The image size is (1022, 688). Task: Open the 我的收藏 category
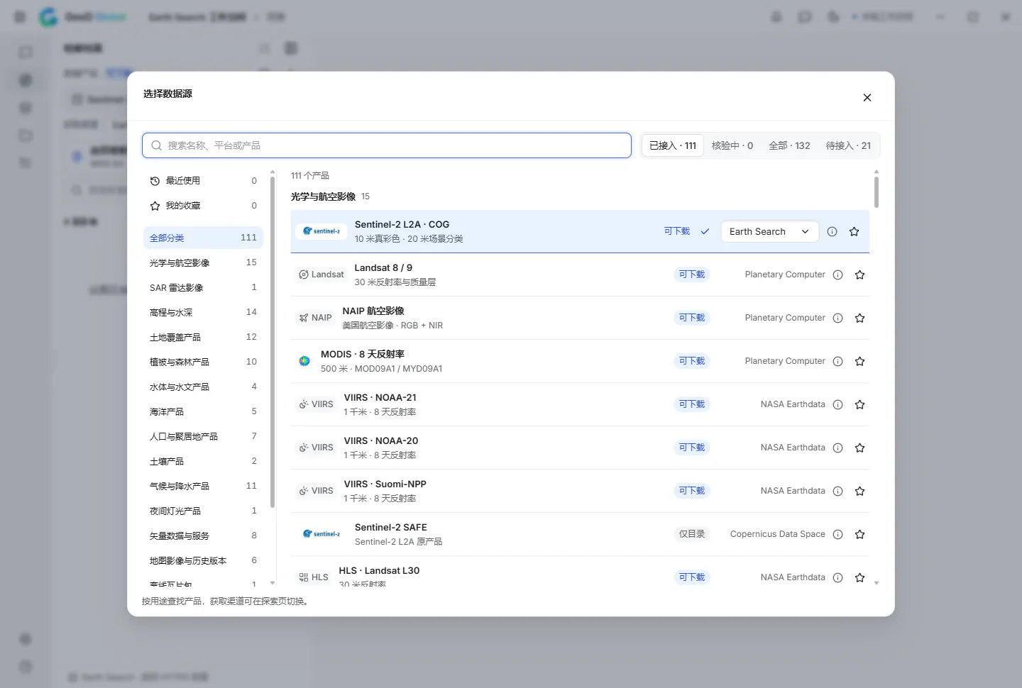coord(203,206)
